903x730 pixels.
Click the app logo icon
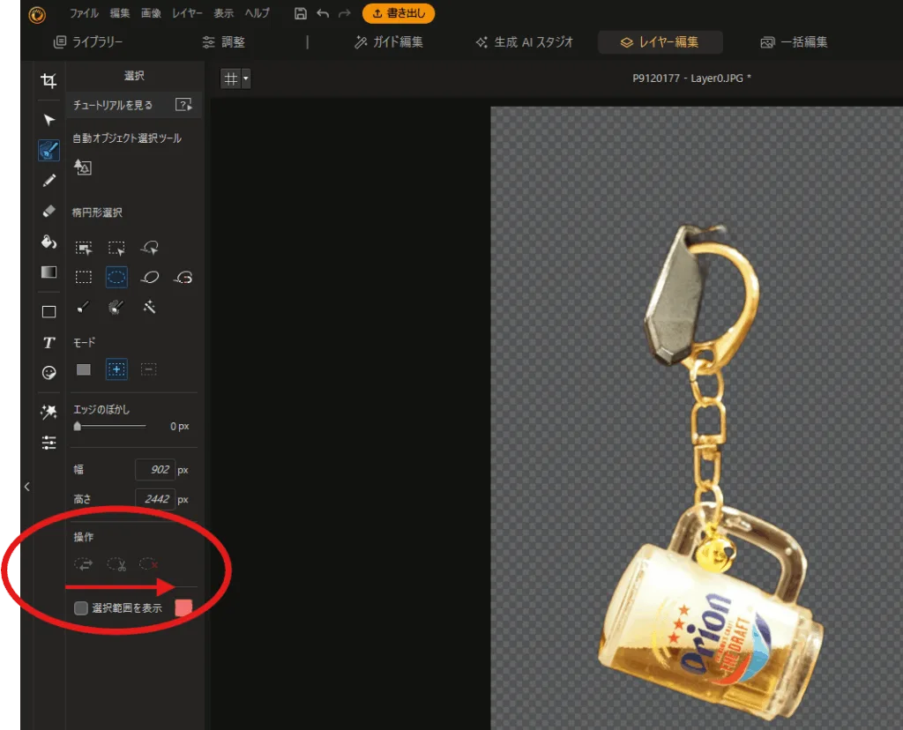37,14
